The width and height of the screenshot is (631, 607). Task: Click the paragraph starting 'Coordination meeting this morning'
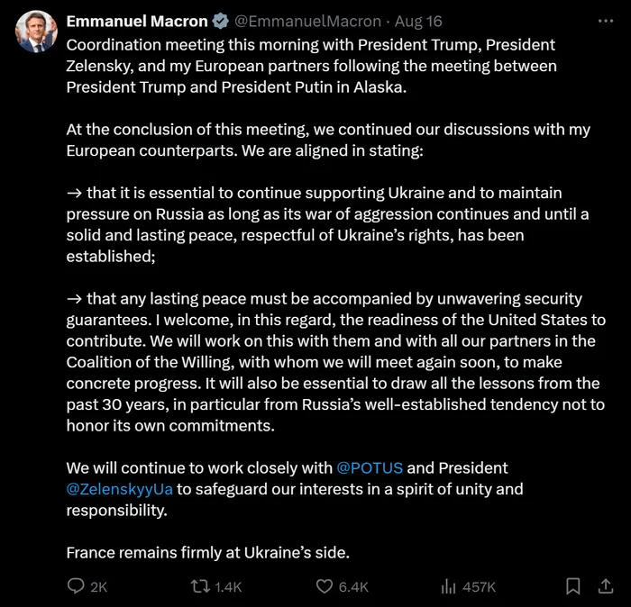[x=311, y=66]
